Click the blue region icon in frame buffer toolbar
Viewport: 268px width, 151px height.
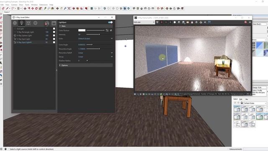point(209,22)
